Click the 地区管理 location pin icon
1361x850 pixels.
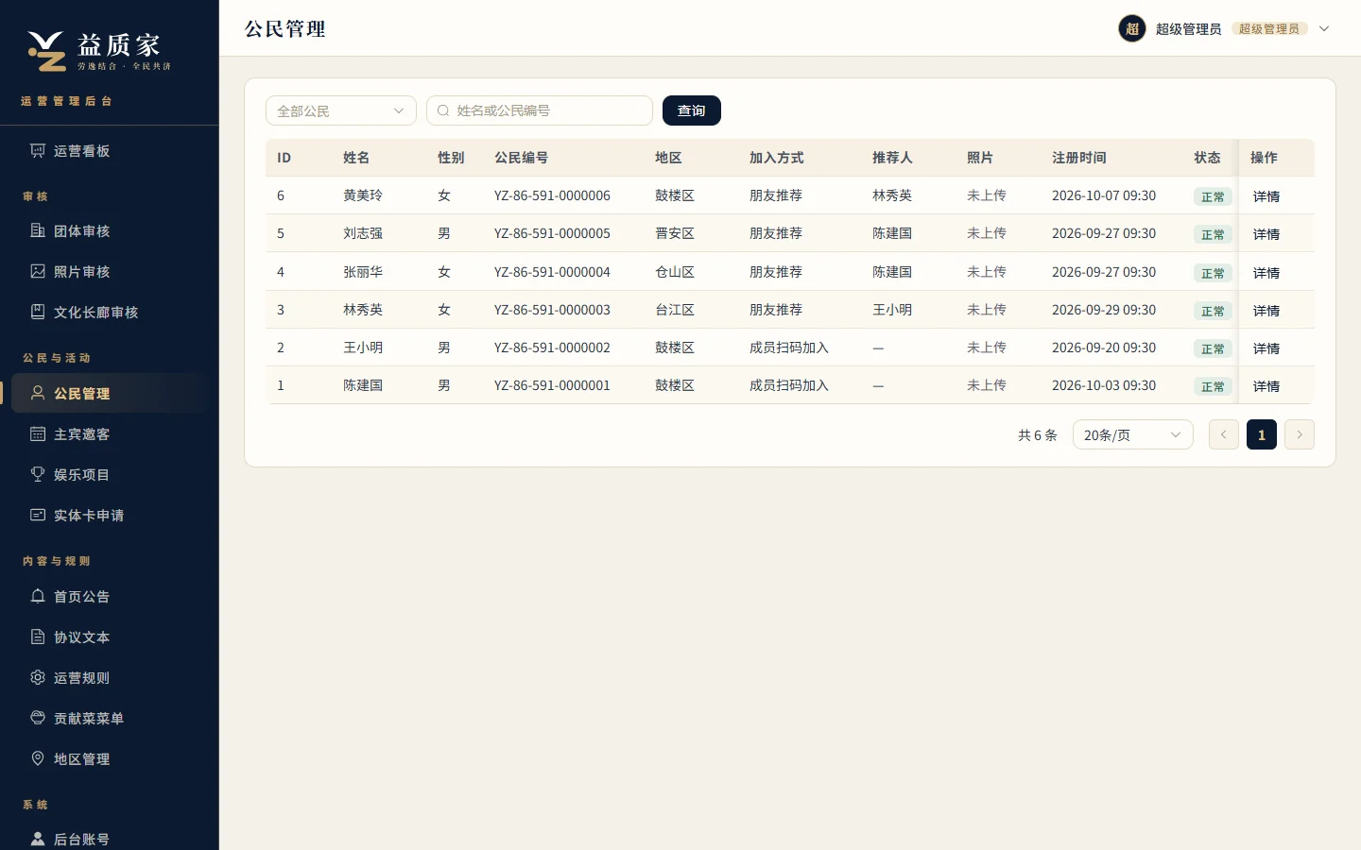[38, 759]
